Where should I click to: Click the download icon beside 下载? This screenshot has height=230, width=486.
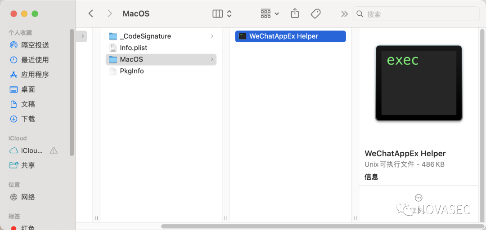pos(13,119)
